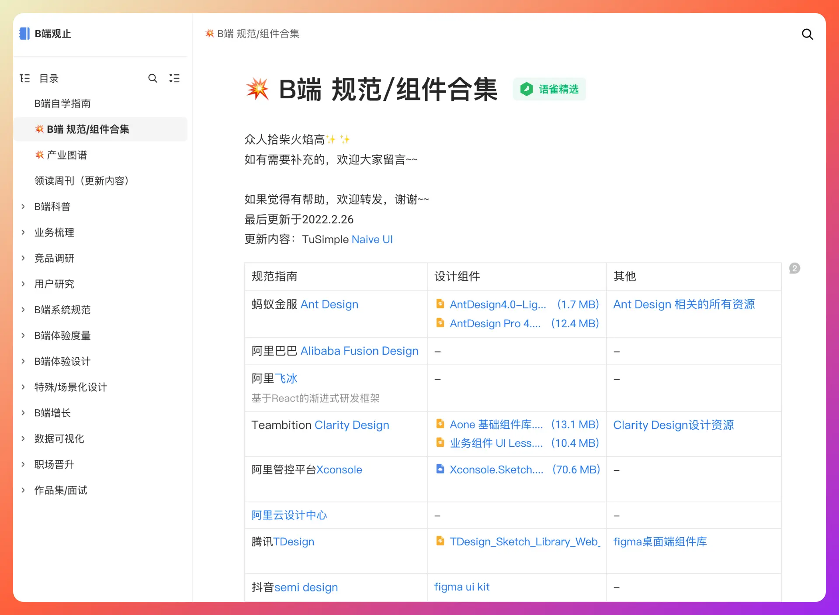Click the comment count bubble beside table

click(x=794, y=268)
